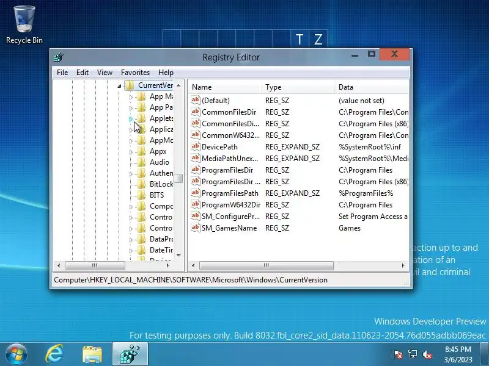Open Windows Explorer from taskbar
Screen dimensions: 489x366
click(92, 354)
